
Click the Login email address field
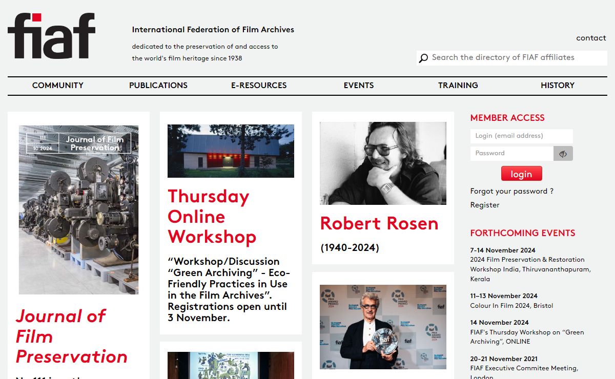click(522, 136)
